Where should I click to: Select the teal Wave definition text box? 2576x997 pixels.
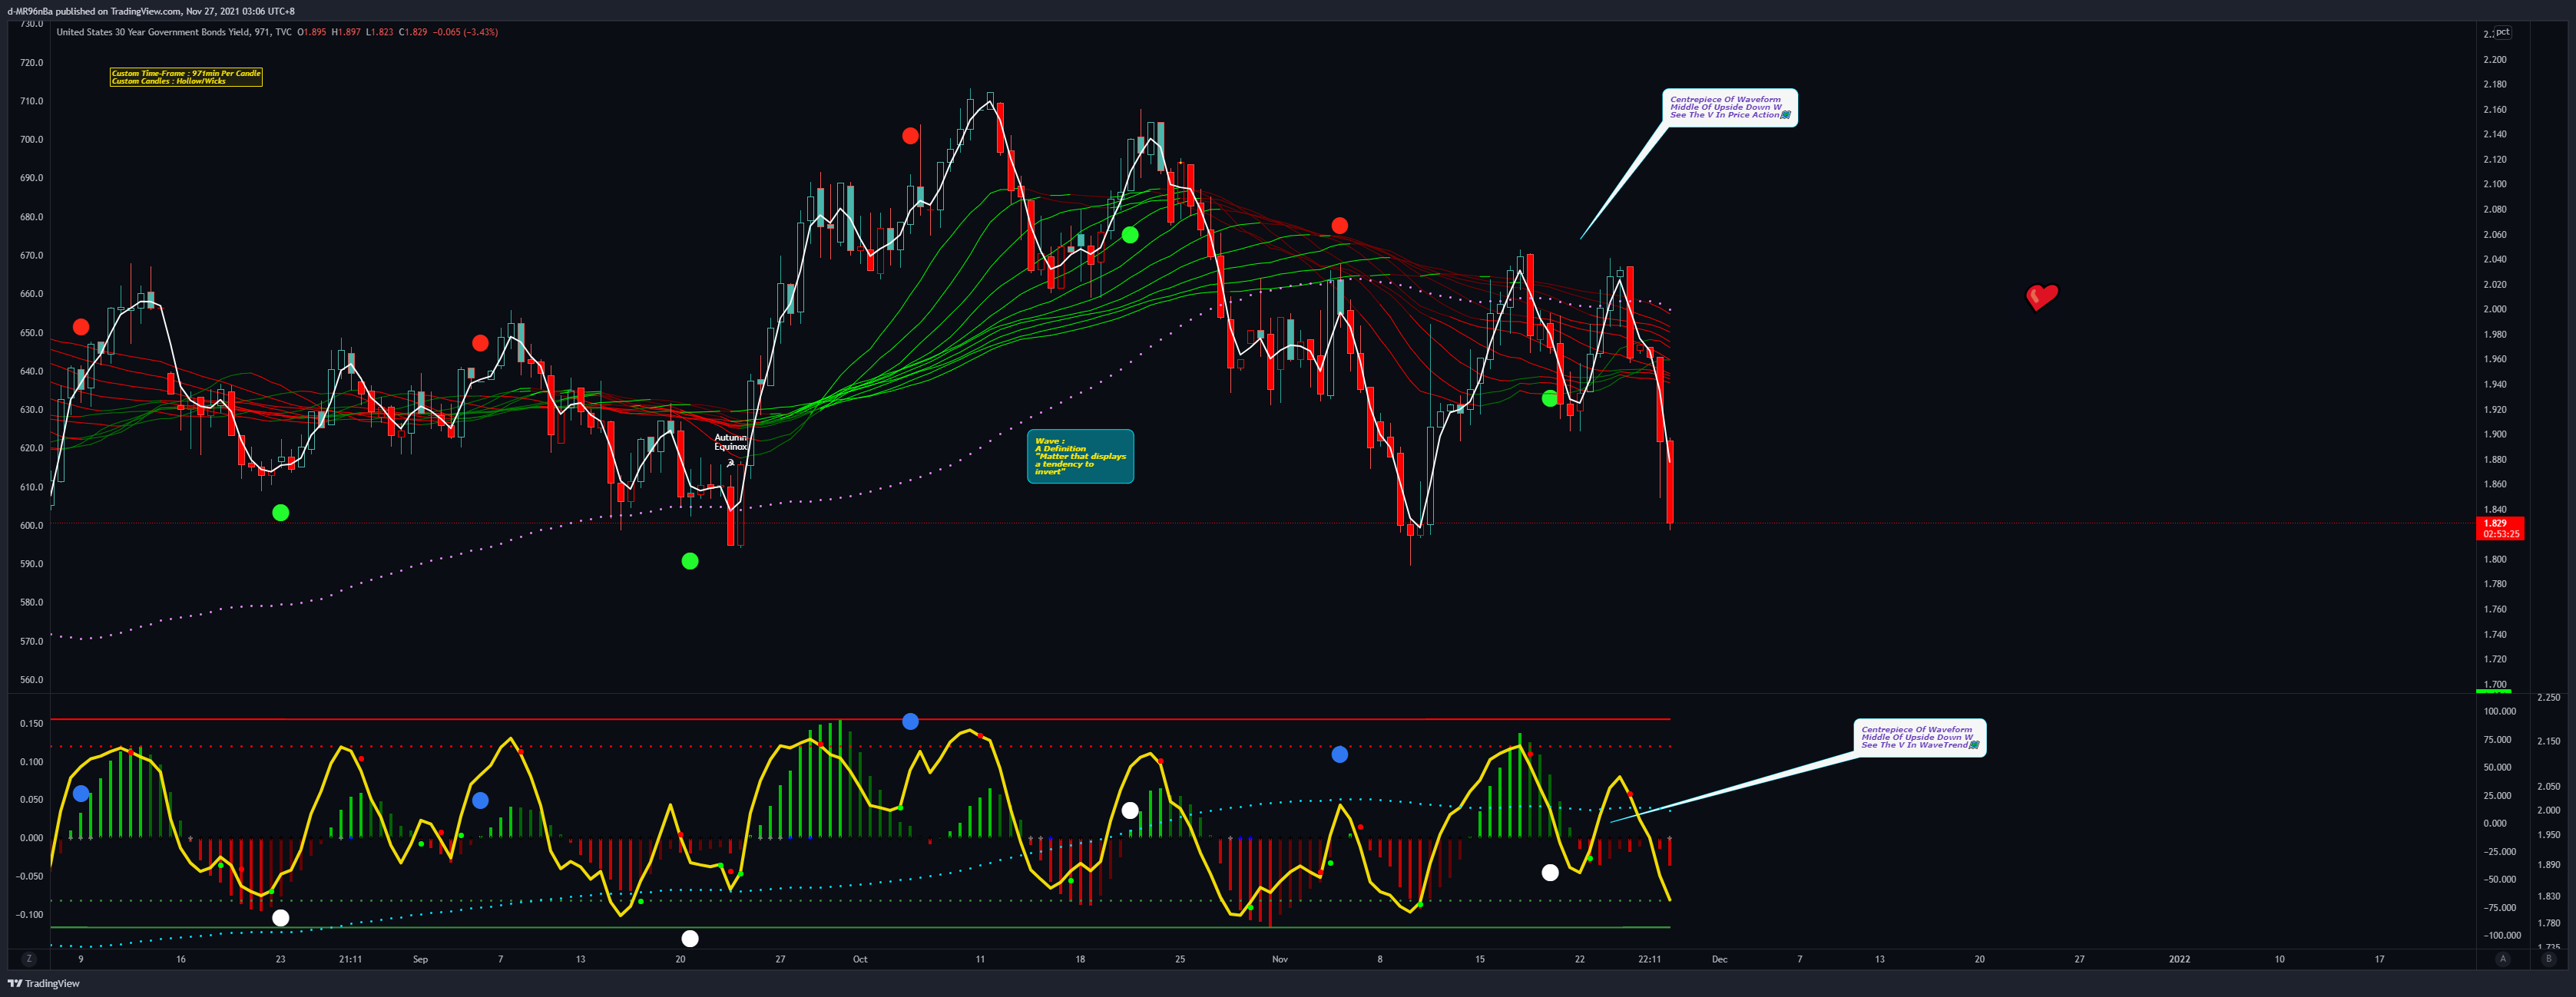pos(1080,457)
